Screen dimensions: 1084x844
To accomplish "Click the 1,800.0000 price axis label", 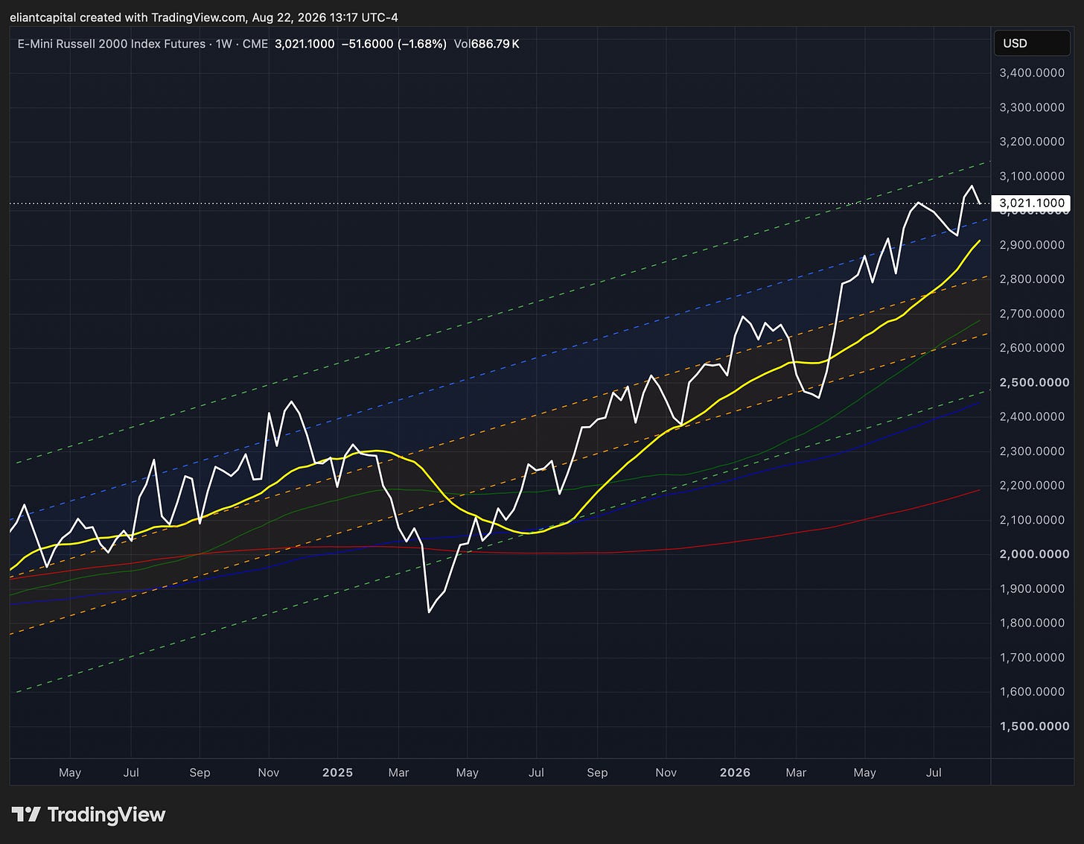I will (x=1032, y=623).
